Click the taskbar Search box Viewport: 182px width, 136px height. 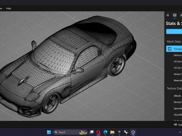70,132
